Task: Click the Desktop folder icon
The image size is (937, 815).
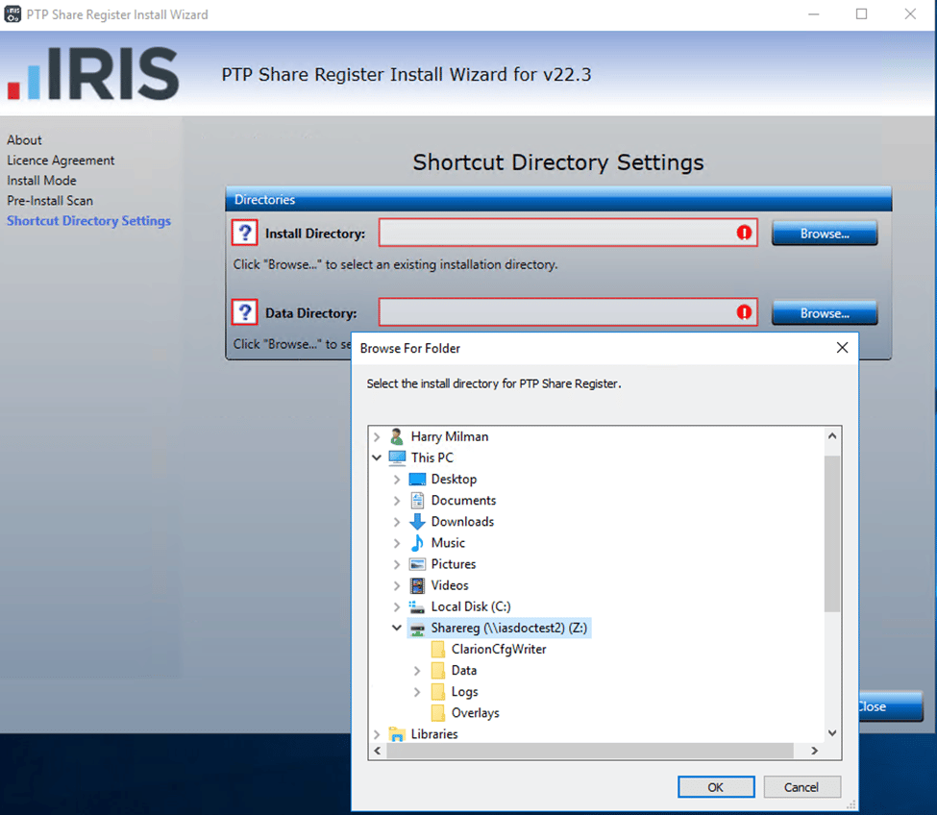Action: 417,480
